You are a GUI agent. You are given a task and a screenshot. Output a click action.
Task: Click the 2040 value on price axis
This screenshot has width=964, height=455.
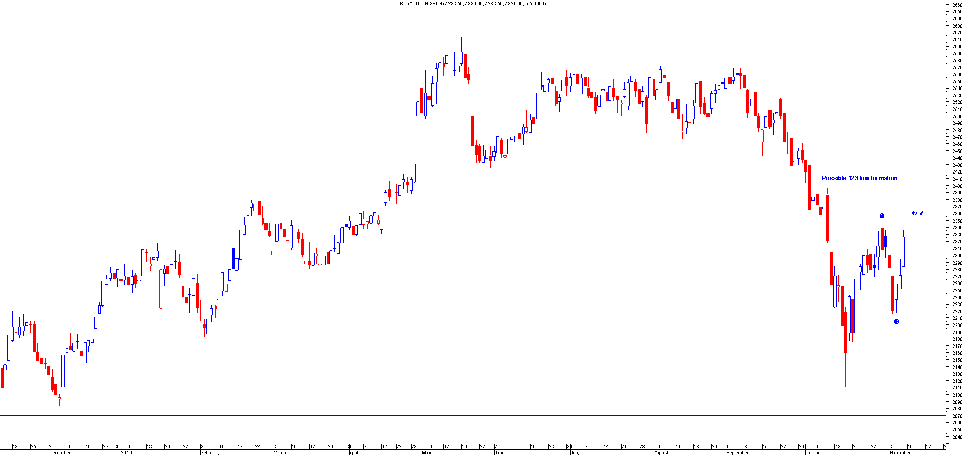click(957, 437)
